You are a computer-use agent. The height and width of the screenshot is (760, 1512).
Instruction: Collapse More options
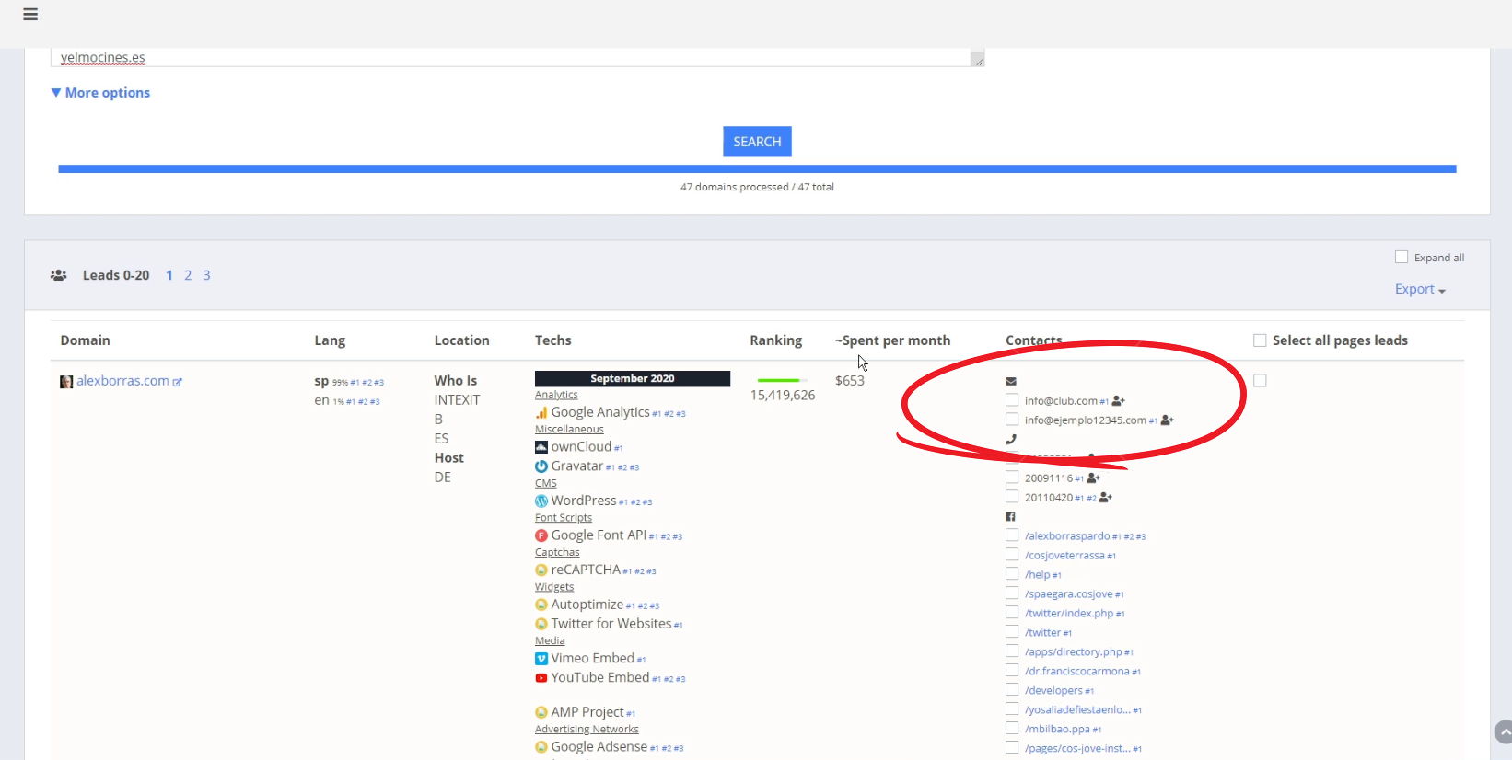pos(100,93)
